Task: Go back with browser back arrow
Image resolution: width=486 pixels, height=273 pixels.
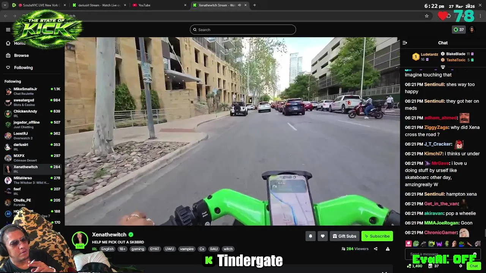Action: click(5, 16)
